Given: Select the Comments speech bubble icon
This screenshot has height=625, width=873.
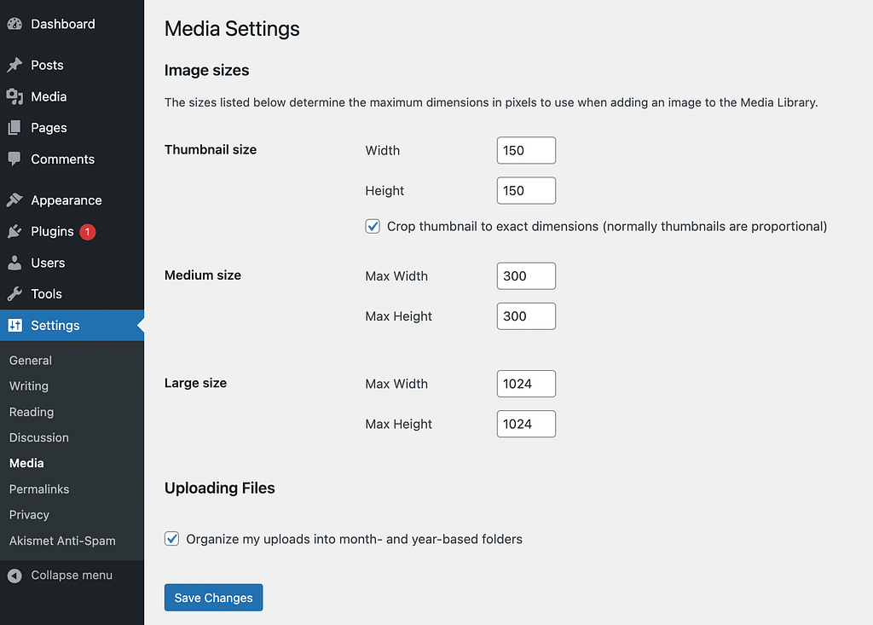Looking at the screenshot, I should [x=14, y=159].
